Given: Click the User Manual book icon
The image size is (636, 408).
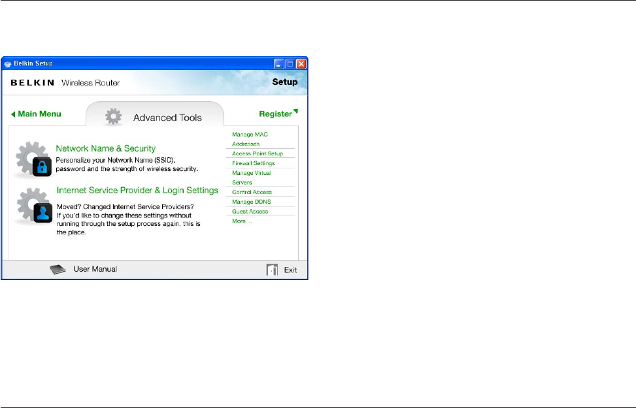Looking at the screenshot, I should [58, 270].
